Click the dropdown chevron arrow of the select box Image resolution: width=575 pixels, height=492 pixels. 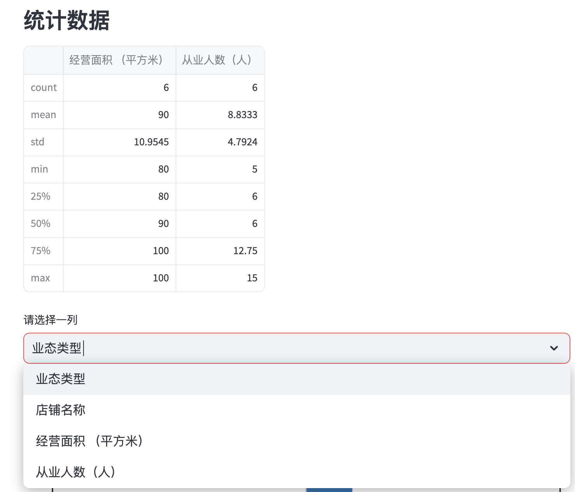[554, 348]
